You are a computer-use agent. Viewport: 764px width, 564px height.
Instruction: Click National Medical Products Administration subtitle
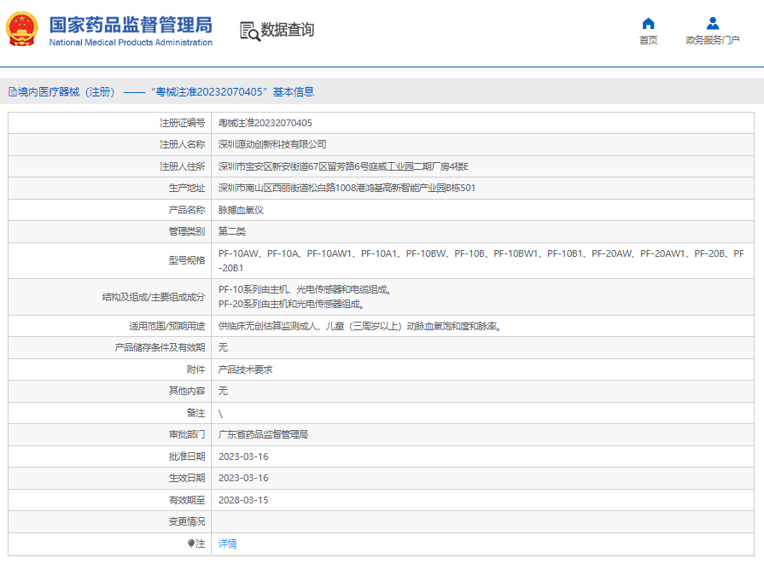coord(131,43)
